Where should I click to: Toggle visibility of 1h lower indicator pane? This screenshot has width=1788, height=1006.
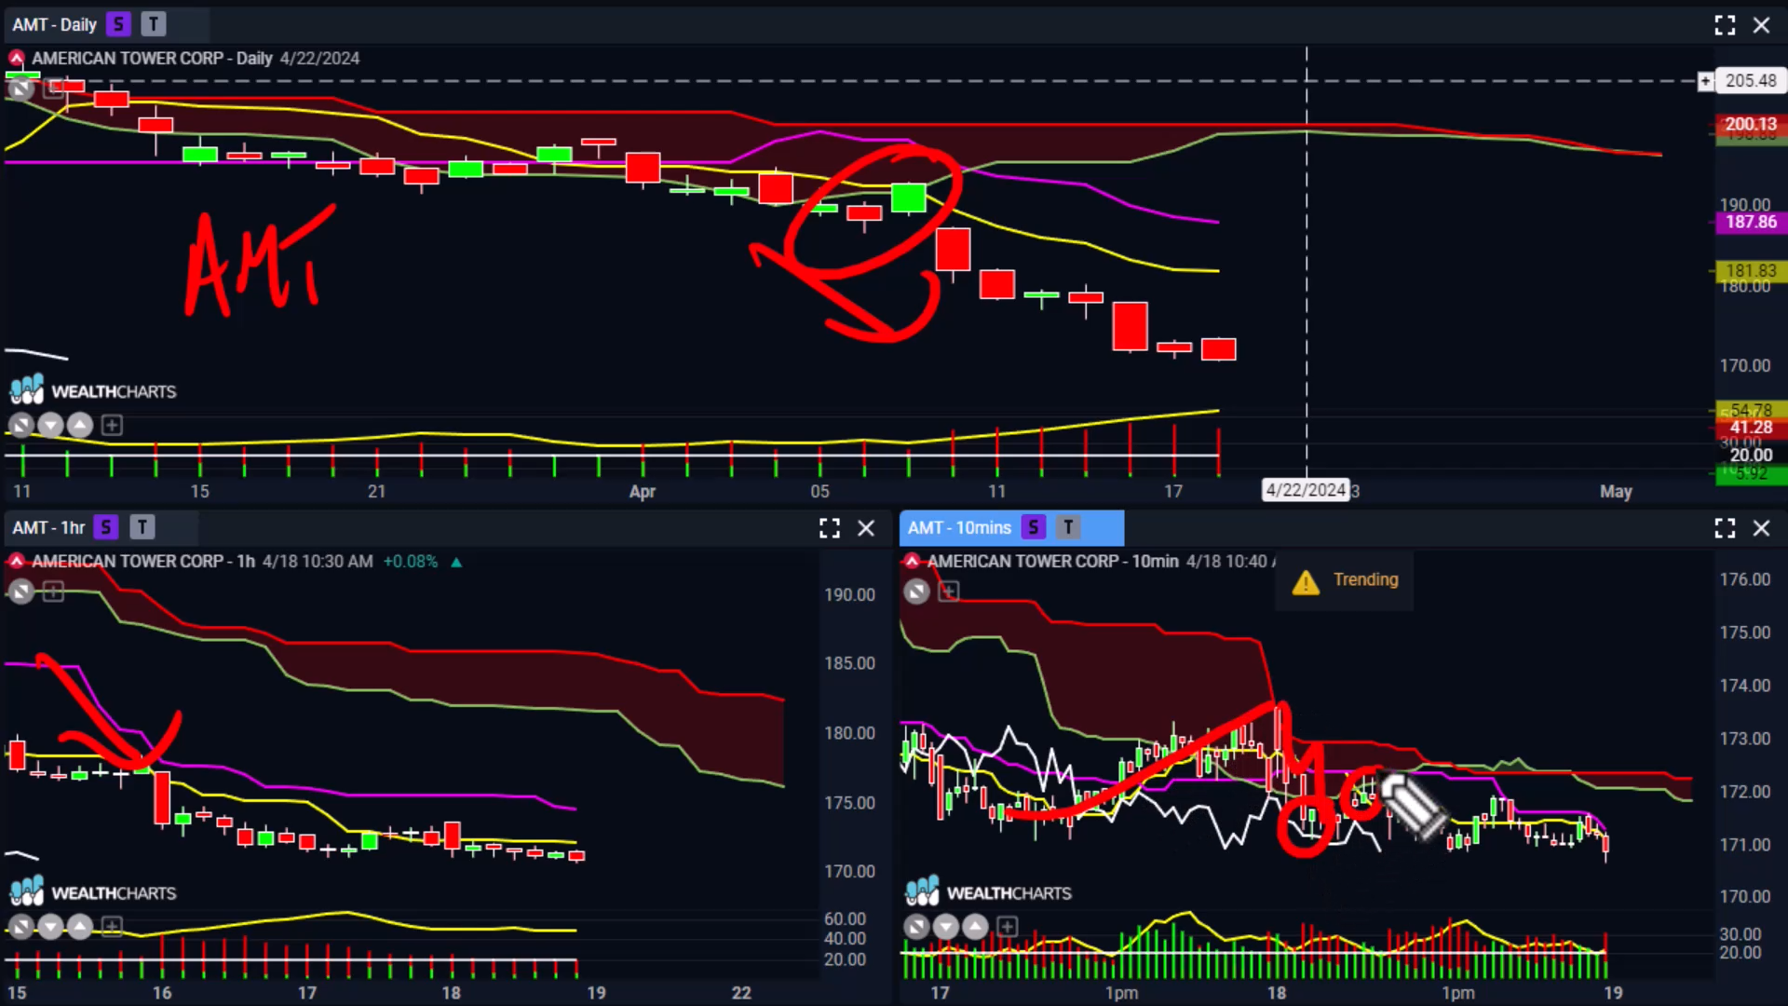pos(20,927)
